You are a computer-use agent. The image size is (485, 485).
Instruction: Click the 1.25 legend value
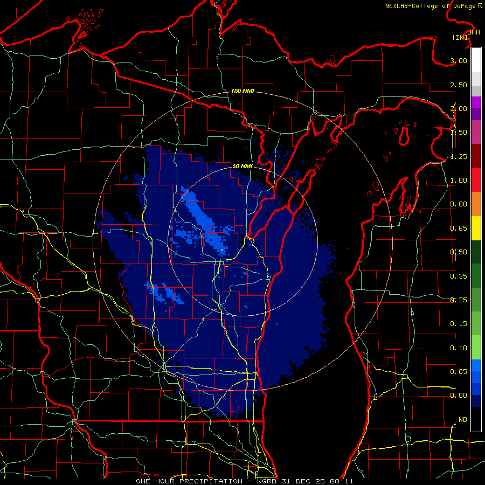pyautogui.click(x=459, y=156)
